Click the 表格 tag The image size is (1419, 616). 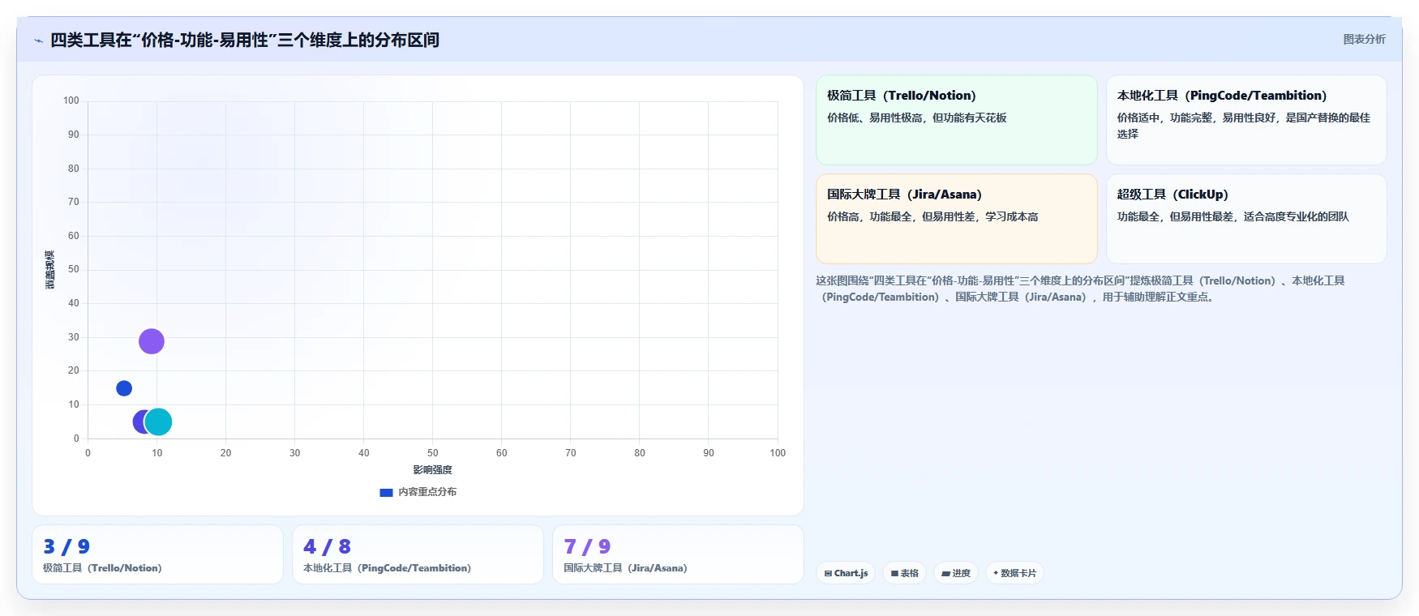pos(904,573)
